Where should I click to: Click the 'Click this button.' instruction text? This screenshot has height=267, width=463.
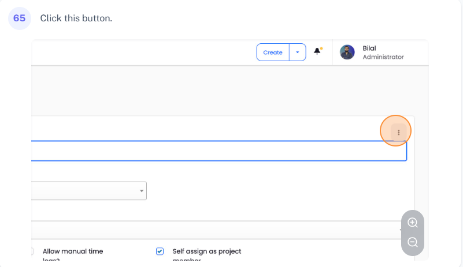[x=76, y=18]
